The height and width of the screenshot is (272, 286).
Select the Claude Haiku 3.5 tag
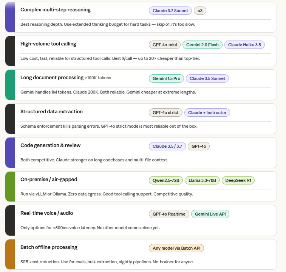(x=244, y=45)
